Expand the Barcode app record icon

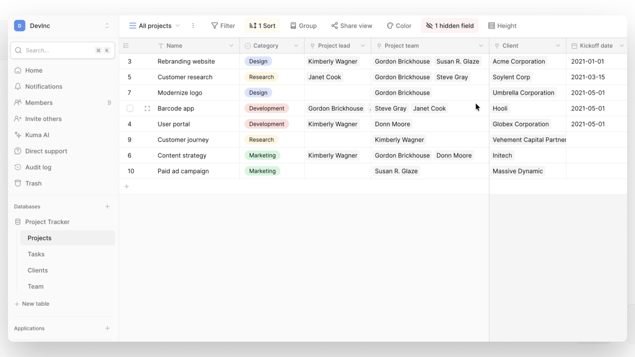coord(147,108)
